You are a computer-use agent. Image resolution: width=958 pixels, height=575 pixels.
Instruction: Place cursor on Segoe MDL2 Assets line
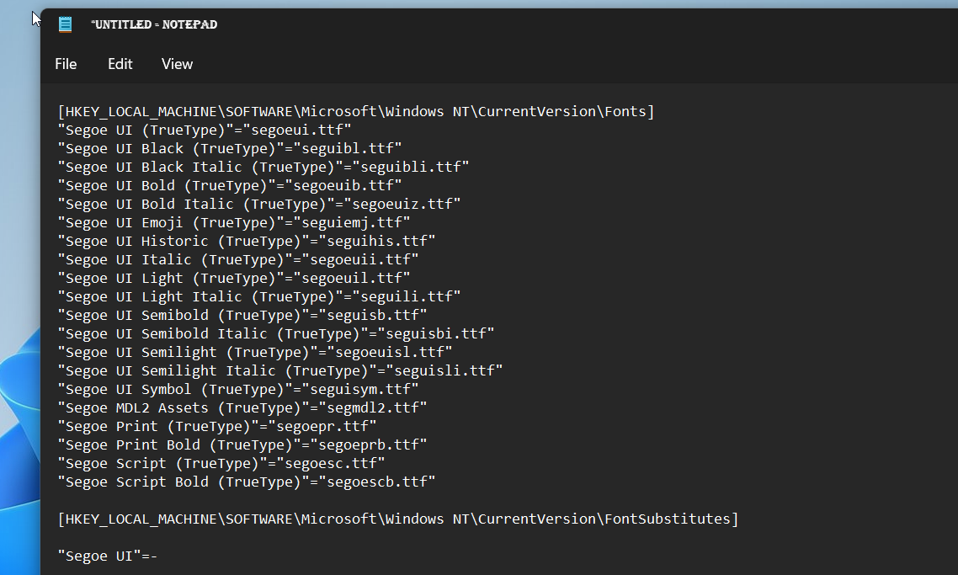(x=242, y=407)
